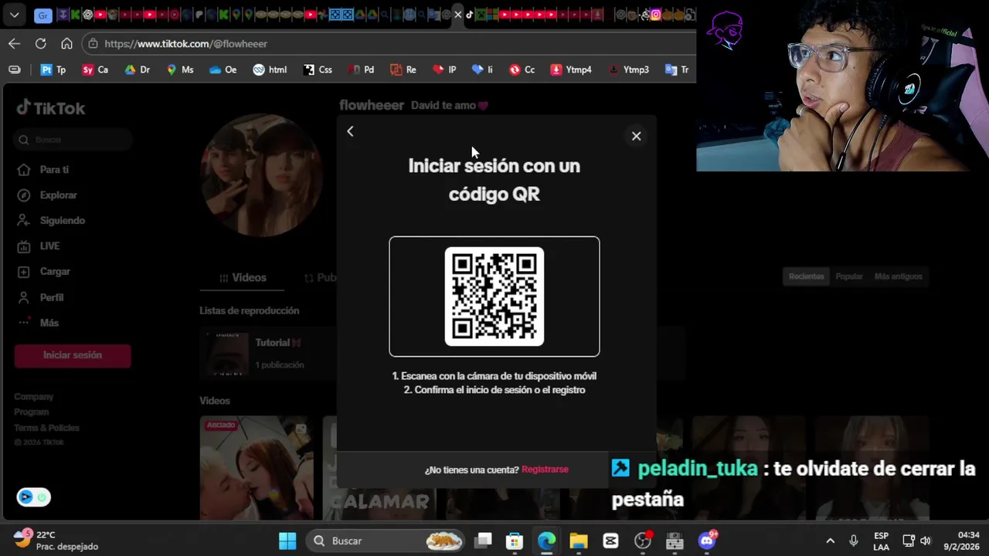This screenshot has height=556, width=989.
Task: Open the Re bookmark
Action: 403,69
